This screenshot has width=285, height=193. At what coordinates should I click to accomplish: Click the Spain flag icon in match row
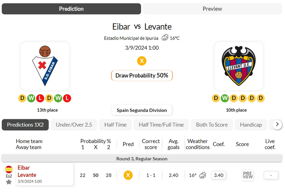[9, 169]
